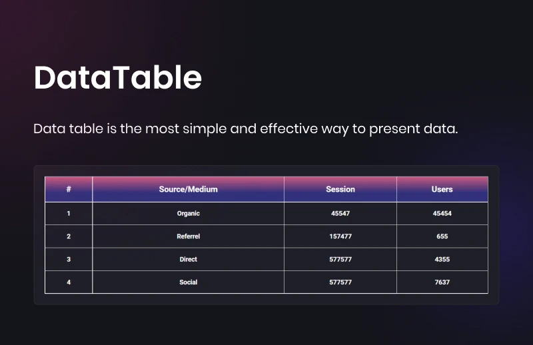This screenshot has width=533, height=345.
Task: Click row number 1 cell
Action: pyautogui.click(x=69, y=213)
